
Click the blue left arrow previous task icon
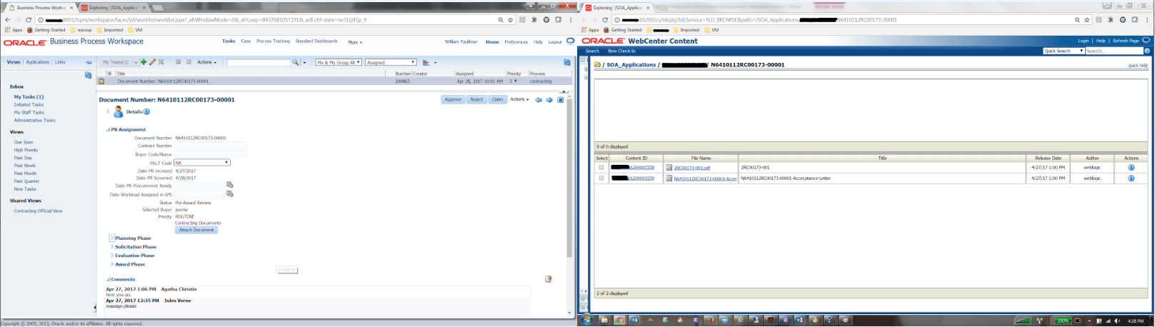[x=539, y=100]
